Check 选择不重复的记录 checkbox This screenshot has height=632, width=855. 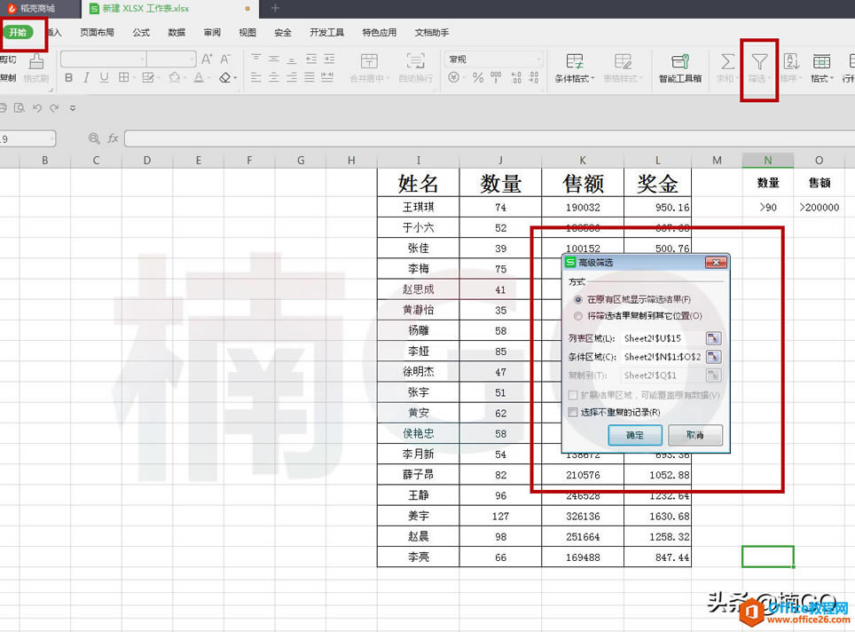pos(573,412)
